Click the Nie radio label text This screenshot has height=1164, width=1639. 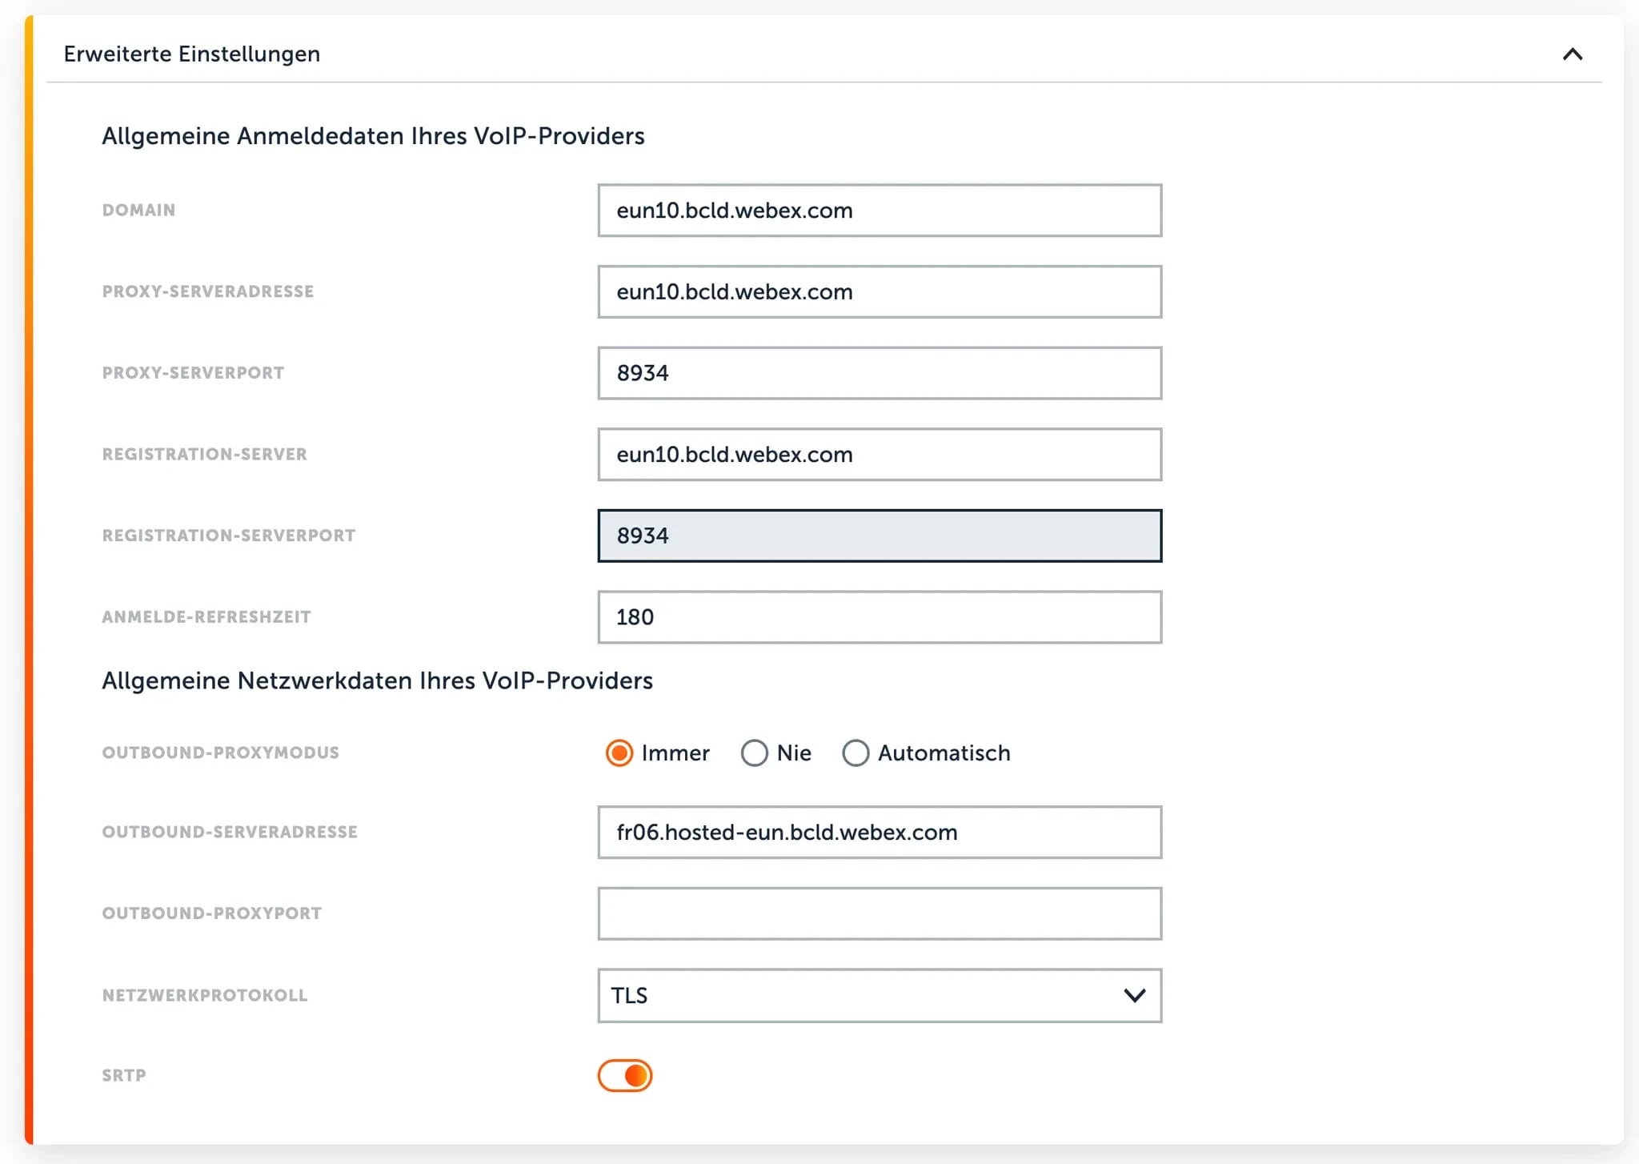click(794, 753)
